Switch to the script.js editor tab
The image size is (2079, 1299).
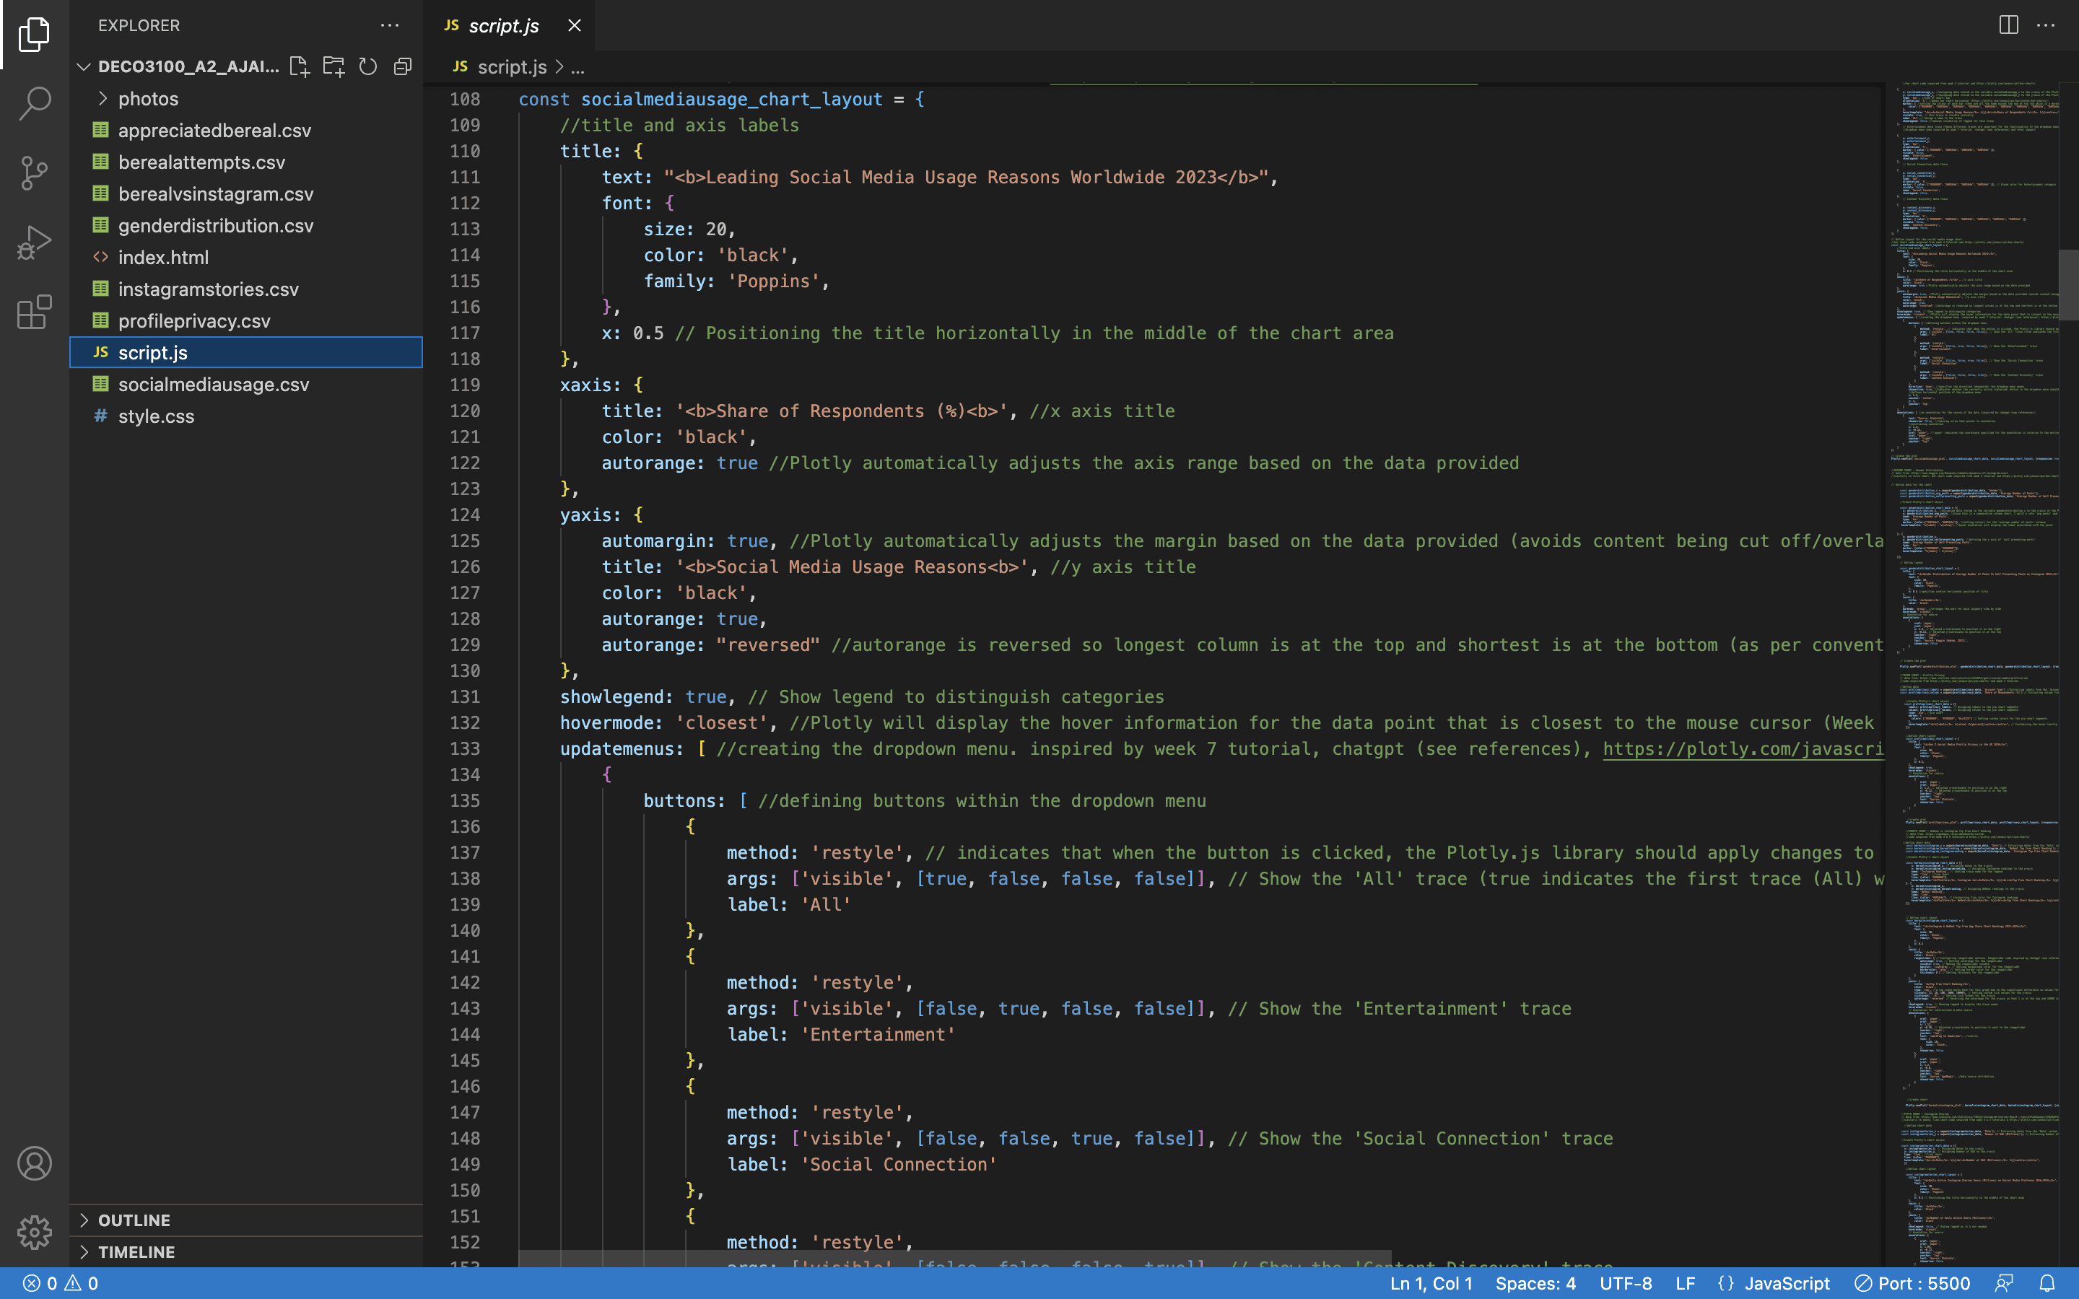503,26
